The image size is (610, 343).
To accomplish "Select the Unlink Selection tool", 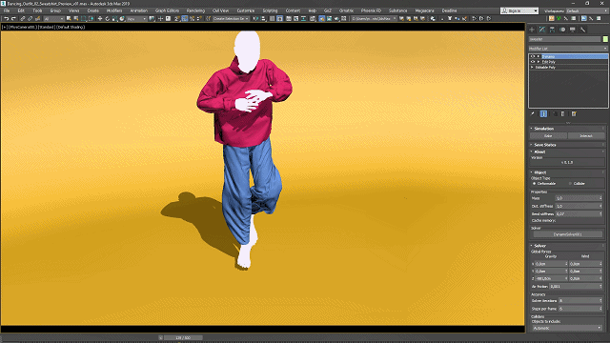I will 30,19.
